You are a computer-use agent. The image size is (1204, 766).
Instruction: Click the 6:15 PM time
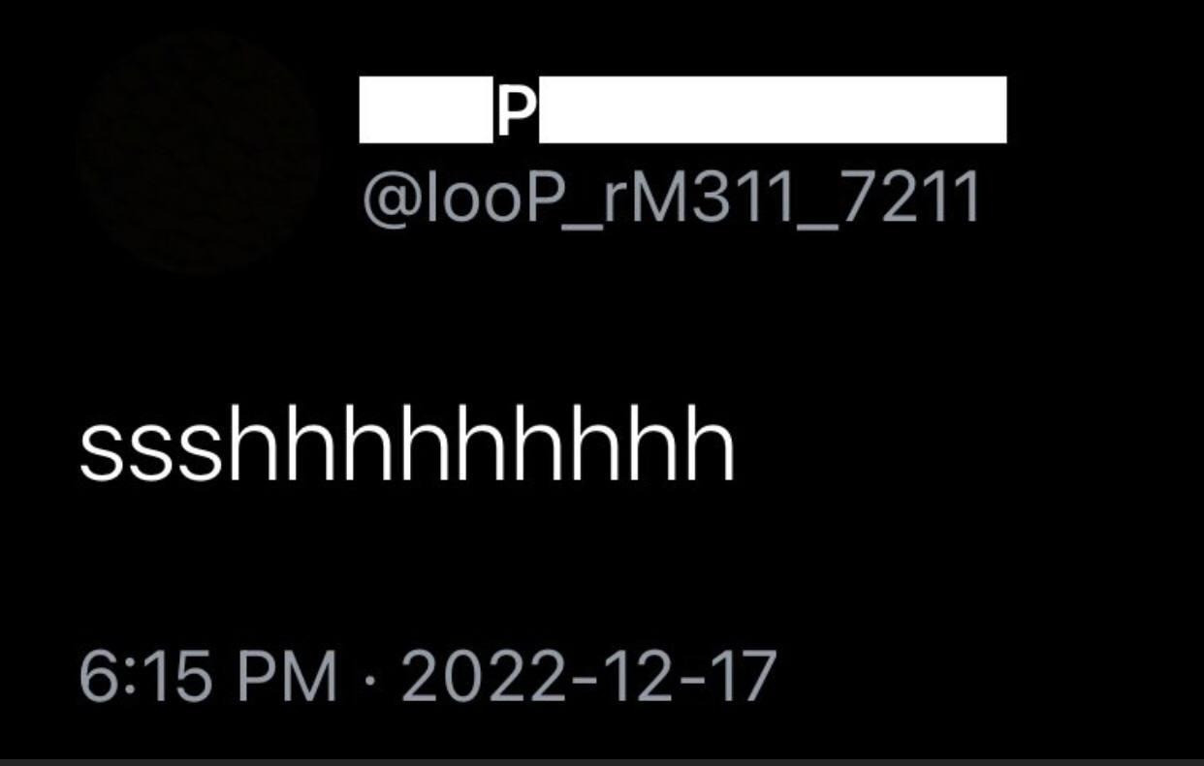point(208,676)
